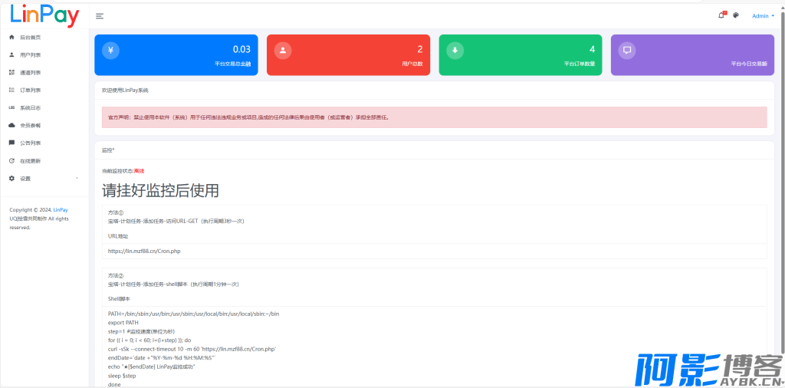
Task: Click the 公告列表 message icon
Action: coord(11,143)
